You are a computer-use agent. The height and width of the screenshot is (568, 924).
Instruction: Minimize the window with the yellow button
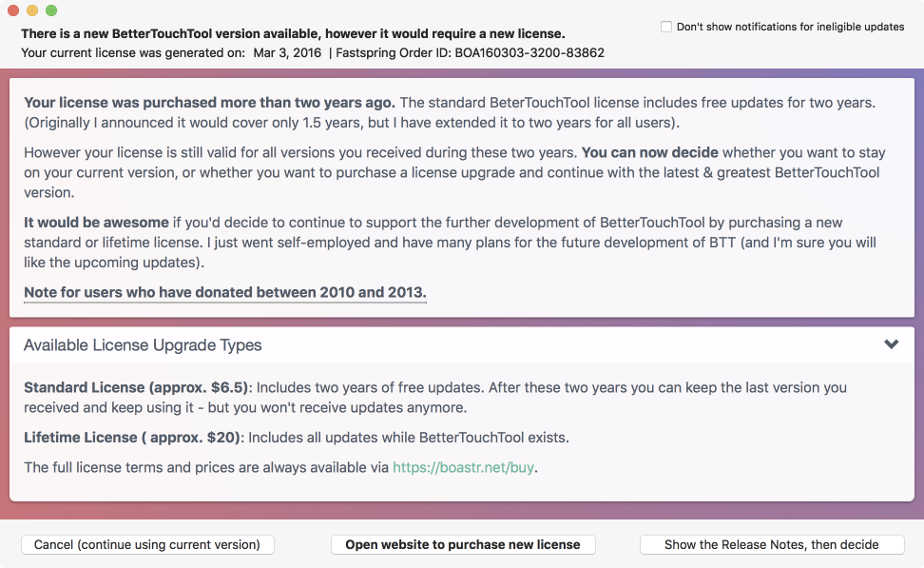pos(31,10)
